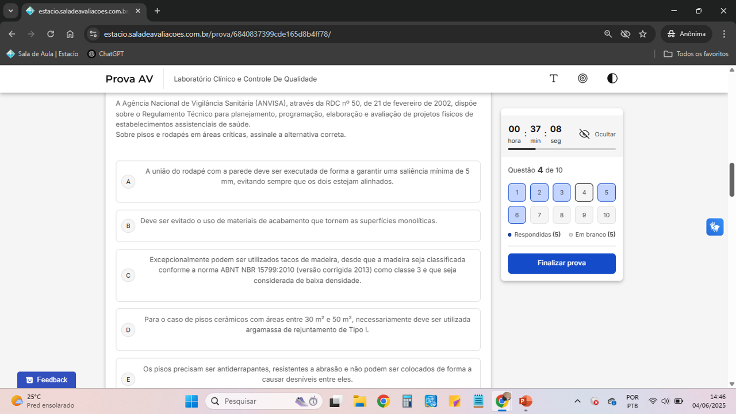736x414 pixels.
Task: Bookmark this page with the star icon
Action: (x=643, y=34)
